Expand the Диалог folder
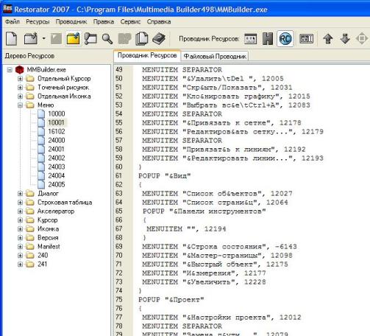The width and height of the screenshot is (370, 336). (21, 194)
